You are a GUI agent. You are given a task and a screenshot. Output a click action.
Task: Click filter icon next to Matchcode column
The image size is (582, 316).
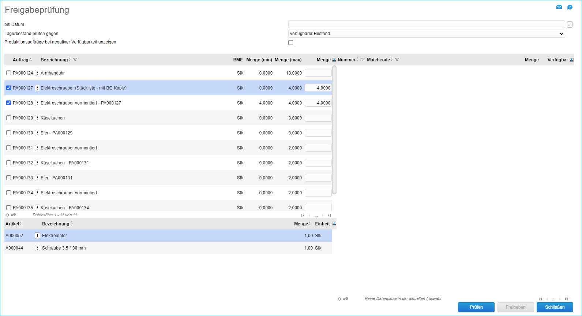coord(397,60)
